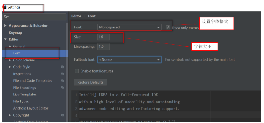Open File and Code Templates settings
This screenshot has height=123, width=264.
33,81
